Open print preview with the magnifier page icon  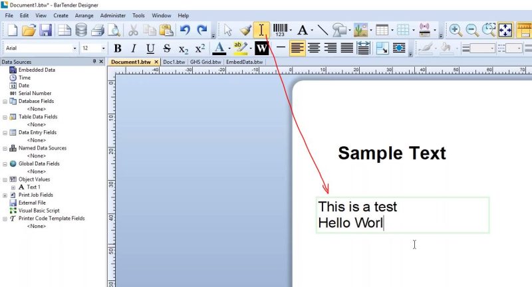click(x=114, y=30)
